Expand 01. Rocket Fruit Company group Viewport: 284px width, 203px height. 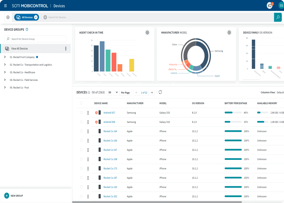click(5, 57)
